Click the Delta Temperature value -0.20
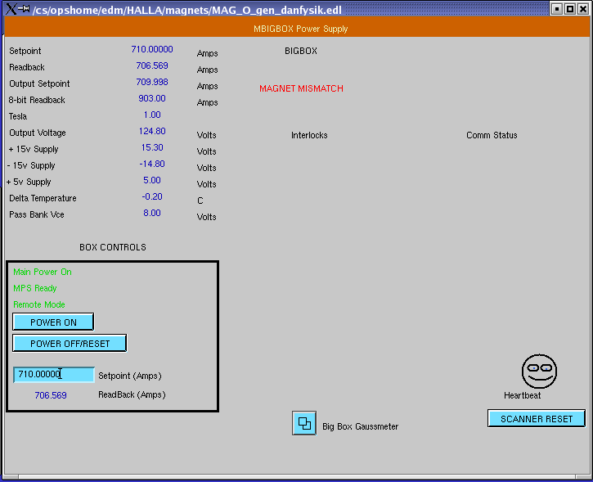Screen dimensions: 593x482 click(152, 196)
